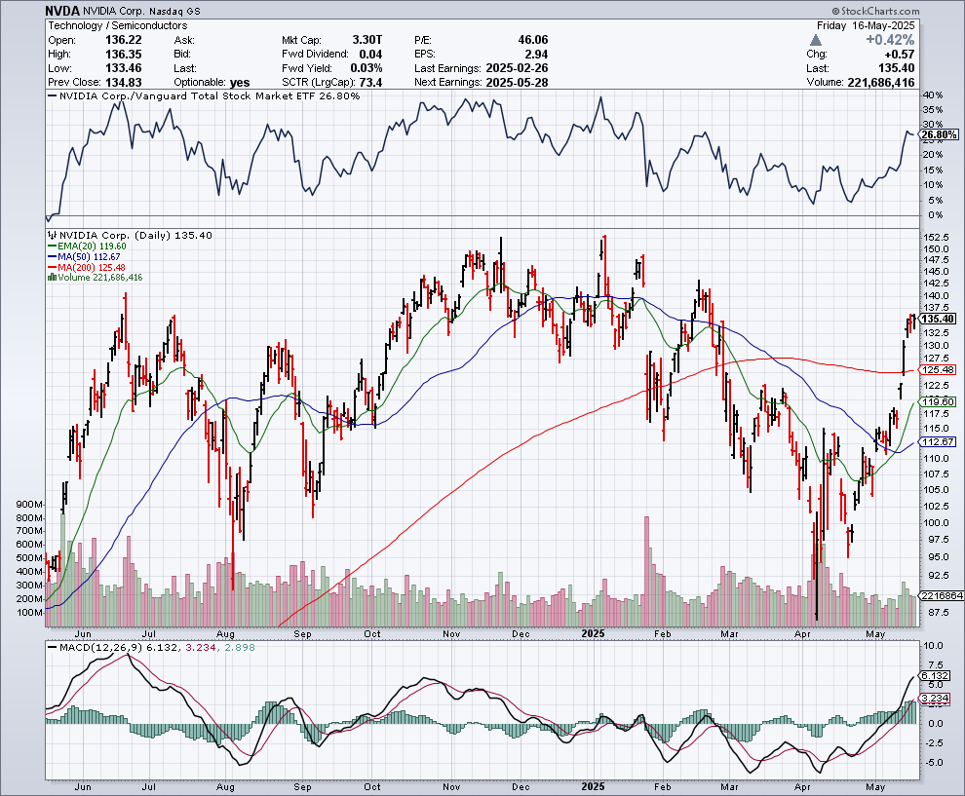
Task: Click the EPS value 2.94
Action: point(536,55)
